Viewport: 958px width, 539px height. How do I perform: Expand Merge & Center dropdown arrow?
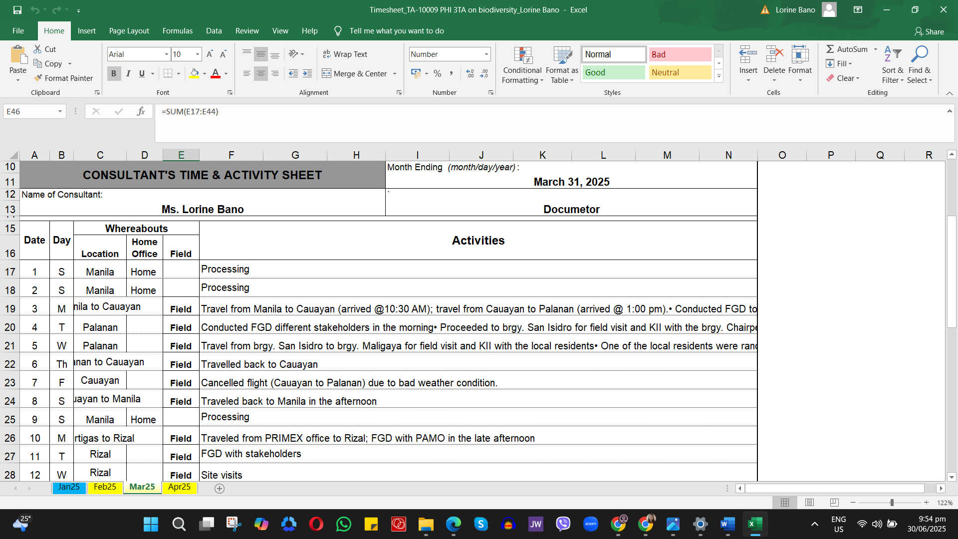pyautogui.click(x=395, y=73)
